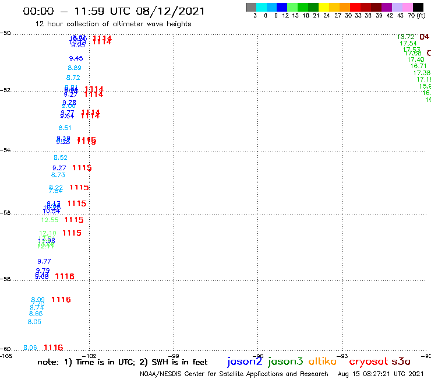Click the 8.06 wave height value
431x379 pixels.
point(30,348)
